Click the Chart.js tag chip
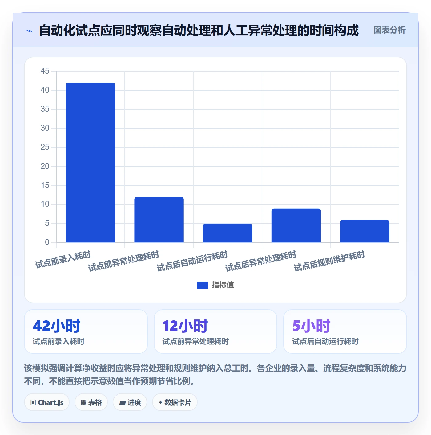Screen dimensions: 431x435 click(x=47, y=402)
